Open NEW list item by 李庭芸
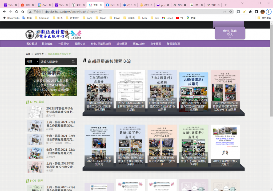The width and height of the screenshot is (273, 191). pos(51,167)
